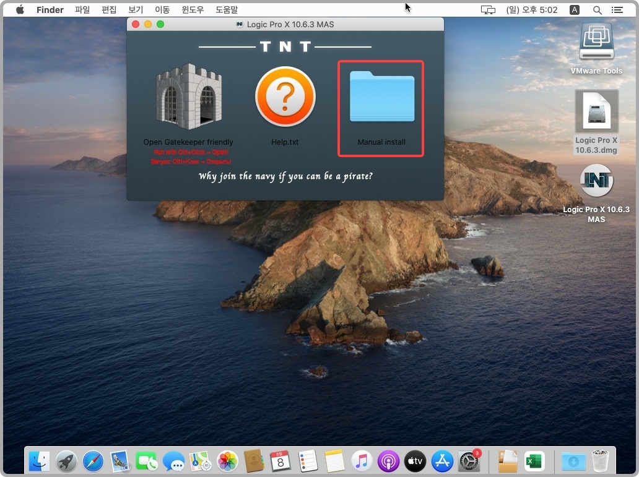The height and width of the screenshot is (477, 639).
Task: Open Messages app in Dock
Action: click(x=173, y=461)
